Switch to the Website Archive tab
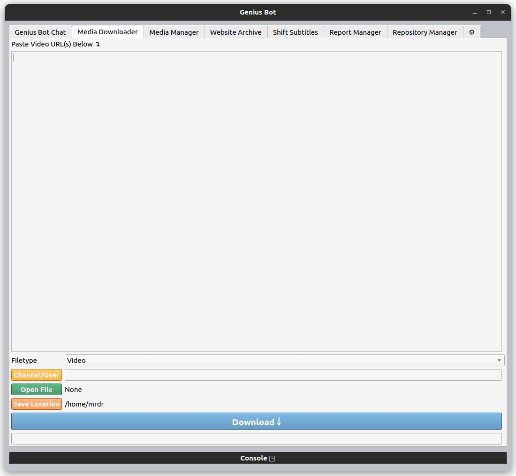The image size is (516, 476). point(235,32)
